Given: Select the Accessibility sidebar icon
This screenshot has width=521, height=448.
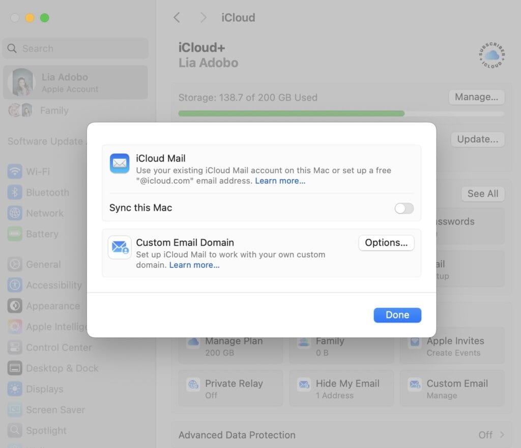Looking at the screenshot, I should point(14,285).
